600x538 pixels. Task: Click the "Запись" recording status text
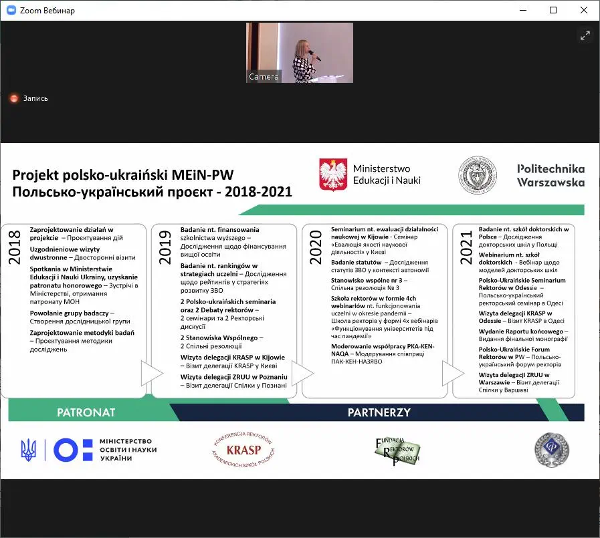(x=35, y=98)
